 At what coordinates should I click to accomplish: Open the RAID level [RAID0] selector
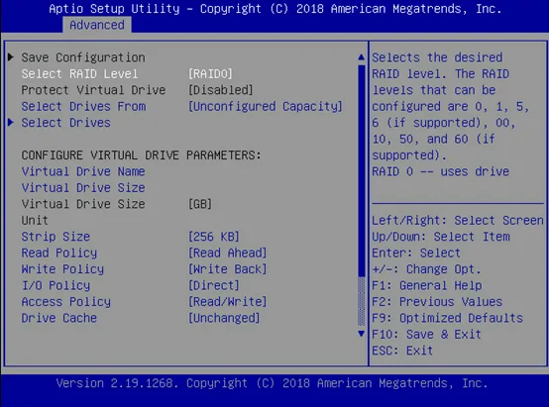pos(210,74)
